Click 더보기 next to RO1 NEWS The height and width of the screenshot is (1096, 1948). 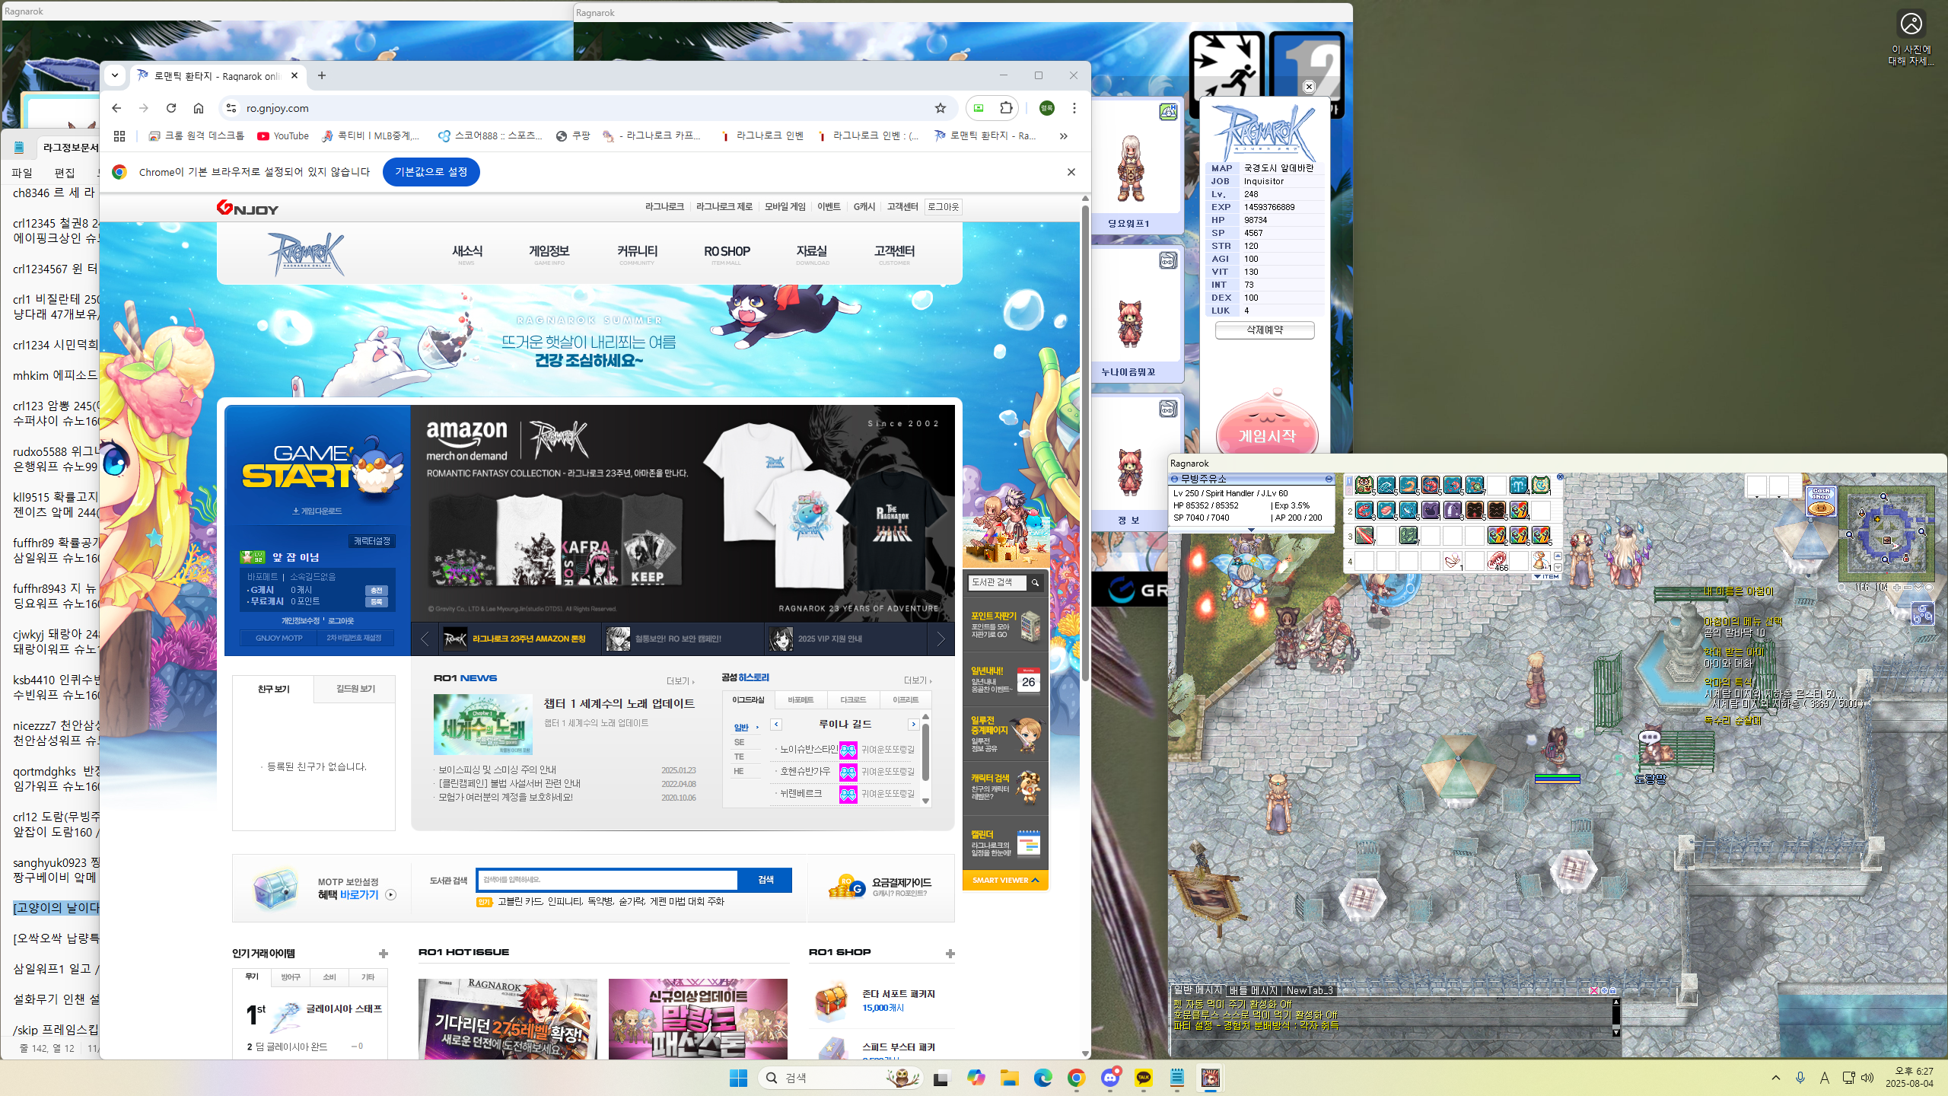(681, 681)
